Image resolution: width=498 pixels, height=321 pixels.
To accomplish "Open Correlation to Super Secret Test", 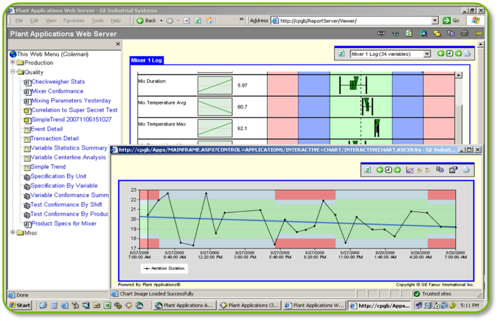I will click(74, 110).
